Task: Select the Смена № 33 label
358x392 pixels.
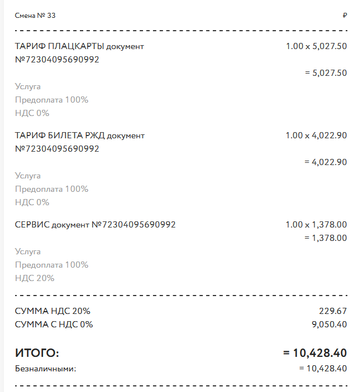Action: [35, 16]
